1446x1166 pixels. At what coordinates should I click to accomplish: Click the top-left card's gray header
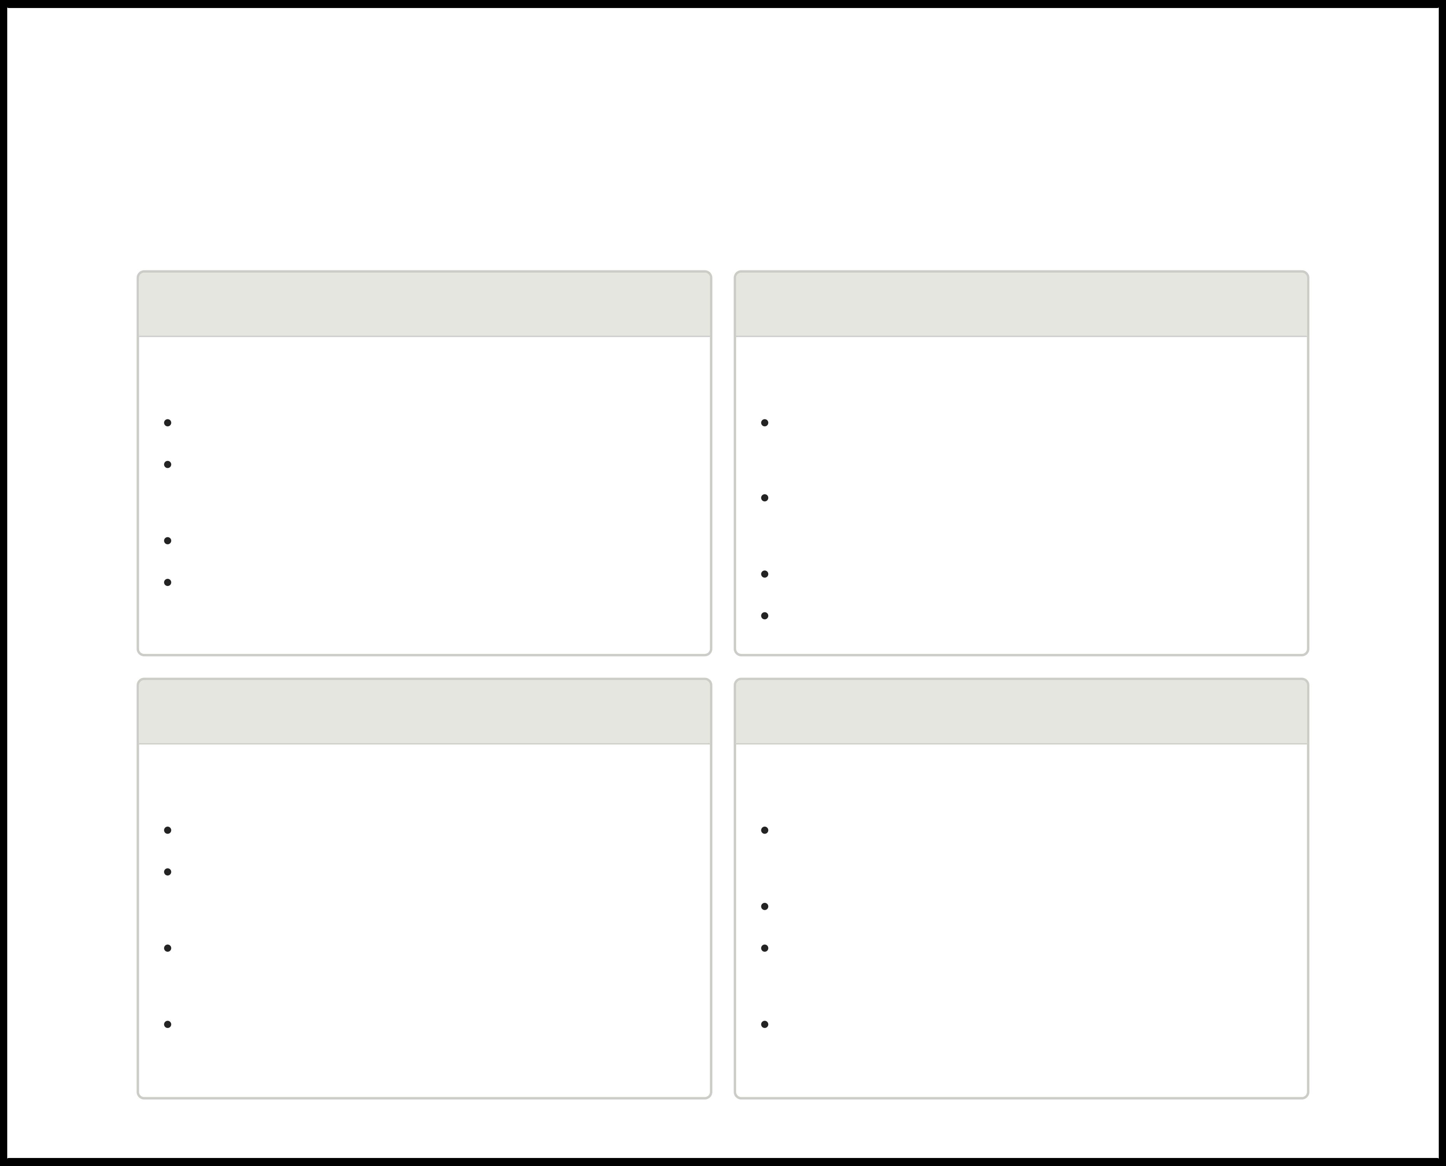424,304
